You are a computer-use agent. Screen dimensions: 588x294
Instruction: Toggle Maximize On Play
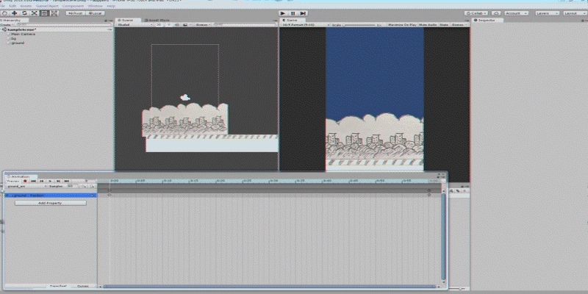[x=402, y=25]
